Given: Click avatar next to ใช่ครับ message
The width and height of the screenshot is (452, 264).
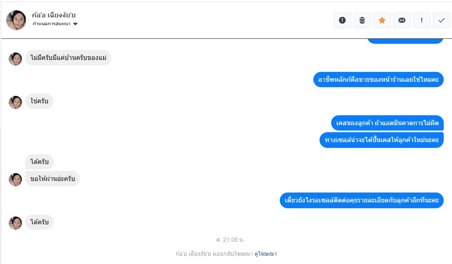Looking at the screenshot, I should pyautogui.click(x=15, y=102).
